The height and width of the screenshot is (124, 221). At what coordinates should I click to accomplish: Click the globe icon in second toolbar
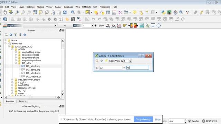5,19
